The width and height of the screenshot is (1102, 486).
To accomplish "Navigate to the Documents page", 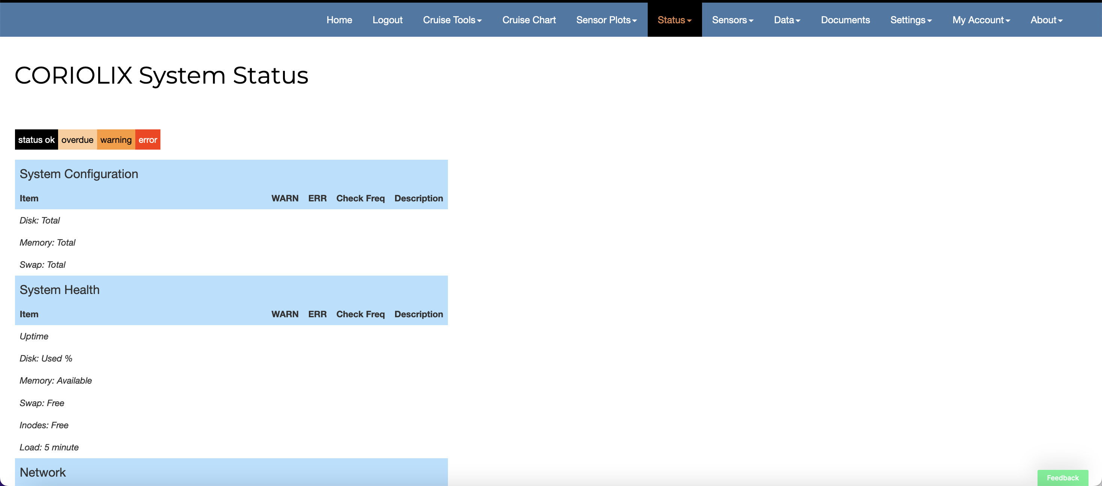I will coord(845,20).
